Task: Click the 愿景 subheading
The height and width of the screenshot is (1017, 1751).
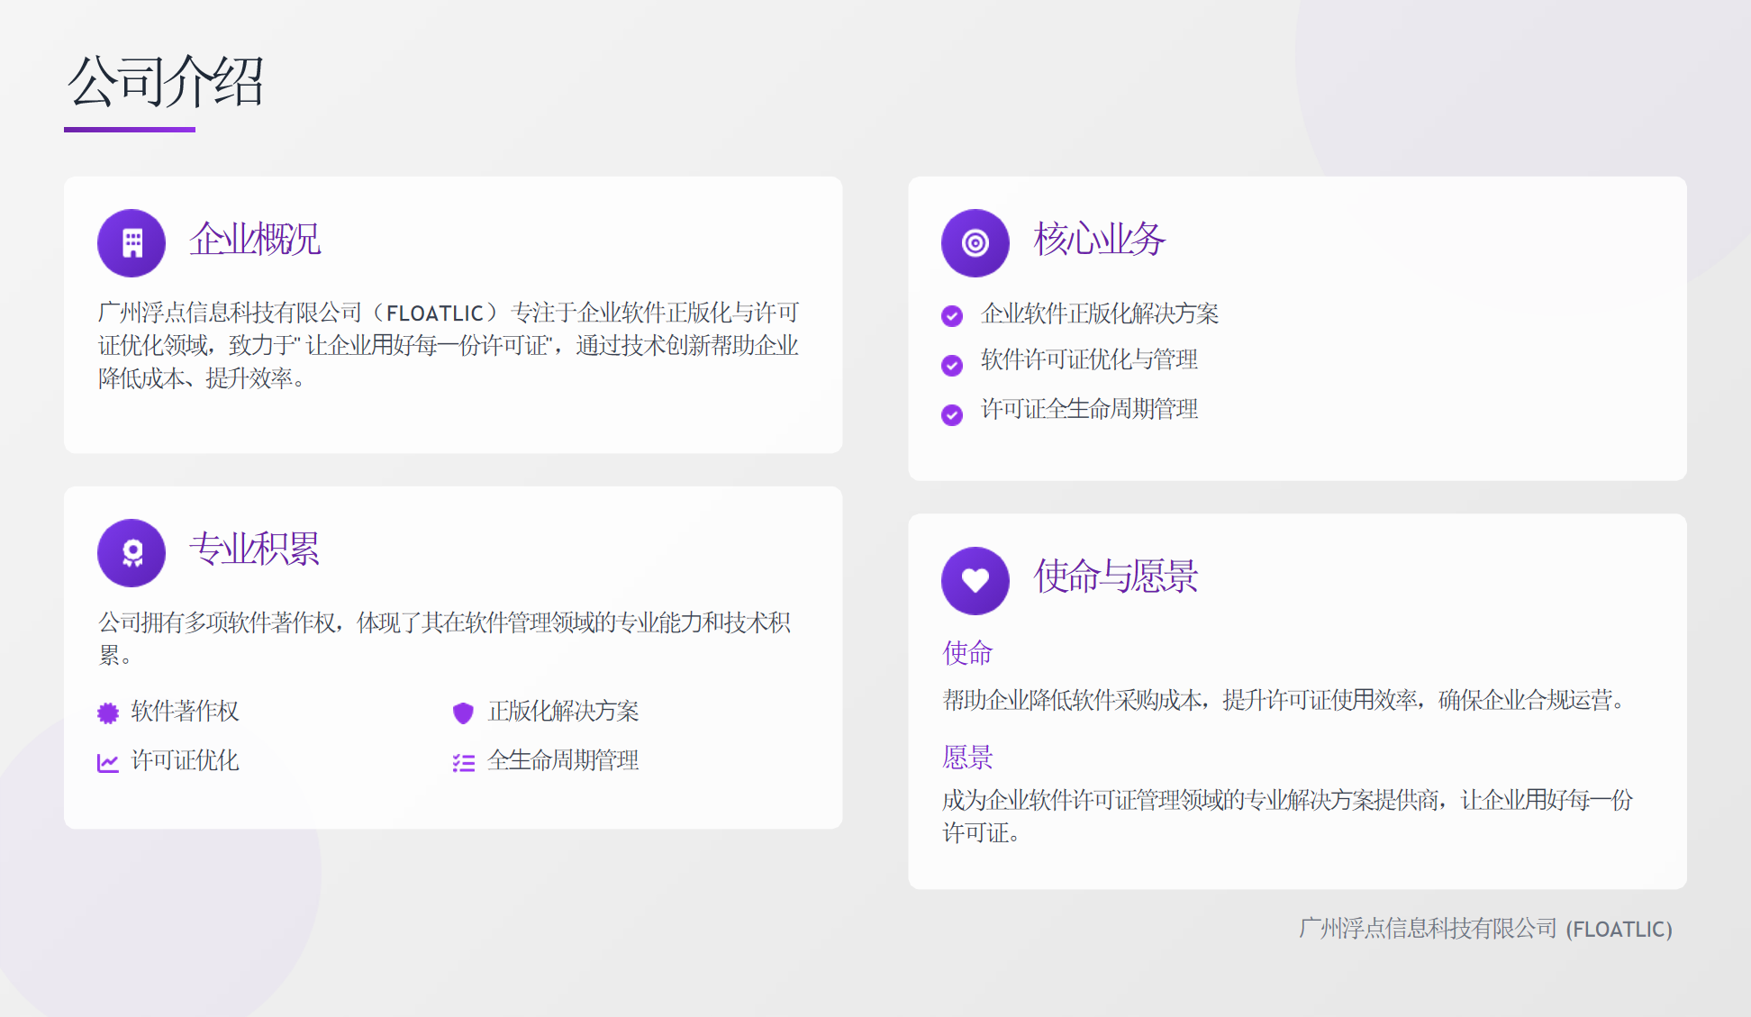Action: [x=967, y=758]
